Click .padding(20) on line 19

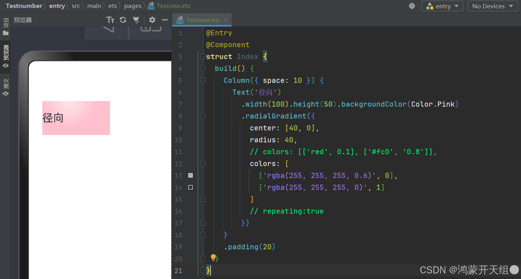(x=249, y=247)
